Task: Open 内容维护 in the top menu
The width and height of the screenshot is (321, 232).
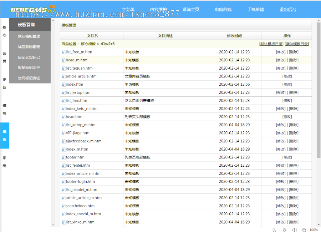Action: point(158,10)
